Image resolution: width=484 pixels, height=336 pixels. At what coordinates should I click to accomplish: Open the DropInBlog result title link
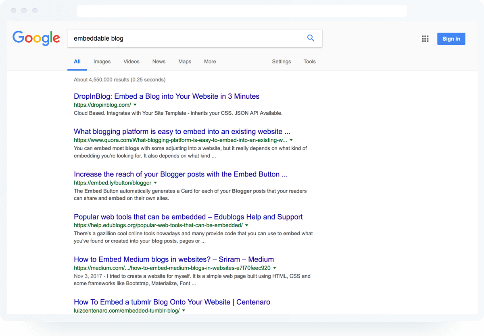click(x=167, y=96)
